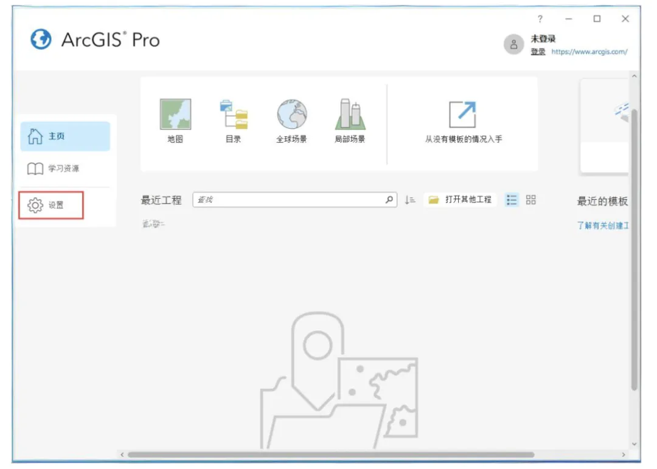Screen dimensions: 657x469
Task: Create a new Map (地图) project
Action: 175,120
